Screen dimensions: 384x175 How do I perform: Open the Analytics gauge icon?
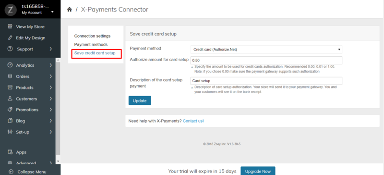[10, 65]
